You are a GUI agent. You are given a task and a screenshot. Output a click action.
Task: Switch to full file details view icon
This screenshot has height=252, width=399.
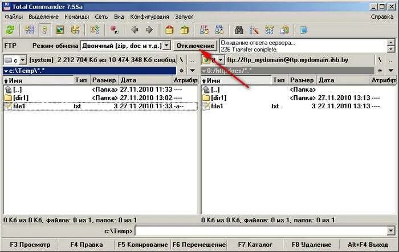(45, 30)
